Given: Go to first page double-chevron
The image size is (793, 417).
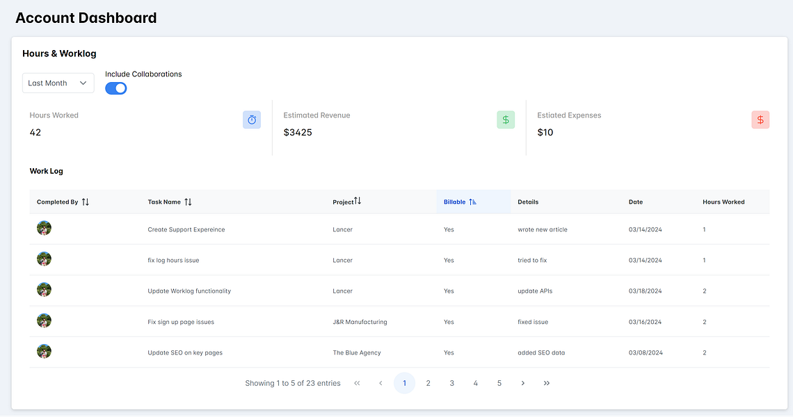Looking at the screenshot, I should 357,383.
